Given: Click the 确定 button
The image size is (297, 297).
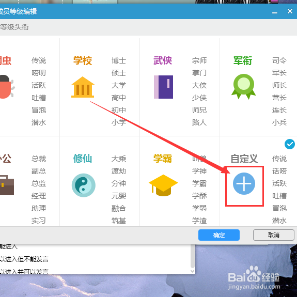Looking at the screenshot, I should pyautogui.click(x=219, y=235).
